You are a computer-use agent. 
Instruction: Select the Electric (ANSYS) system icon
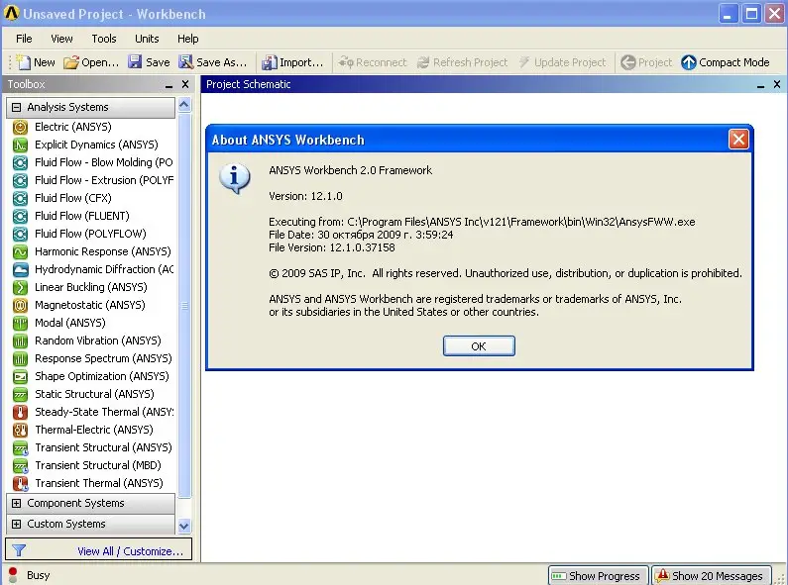20,127
